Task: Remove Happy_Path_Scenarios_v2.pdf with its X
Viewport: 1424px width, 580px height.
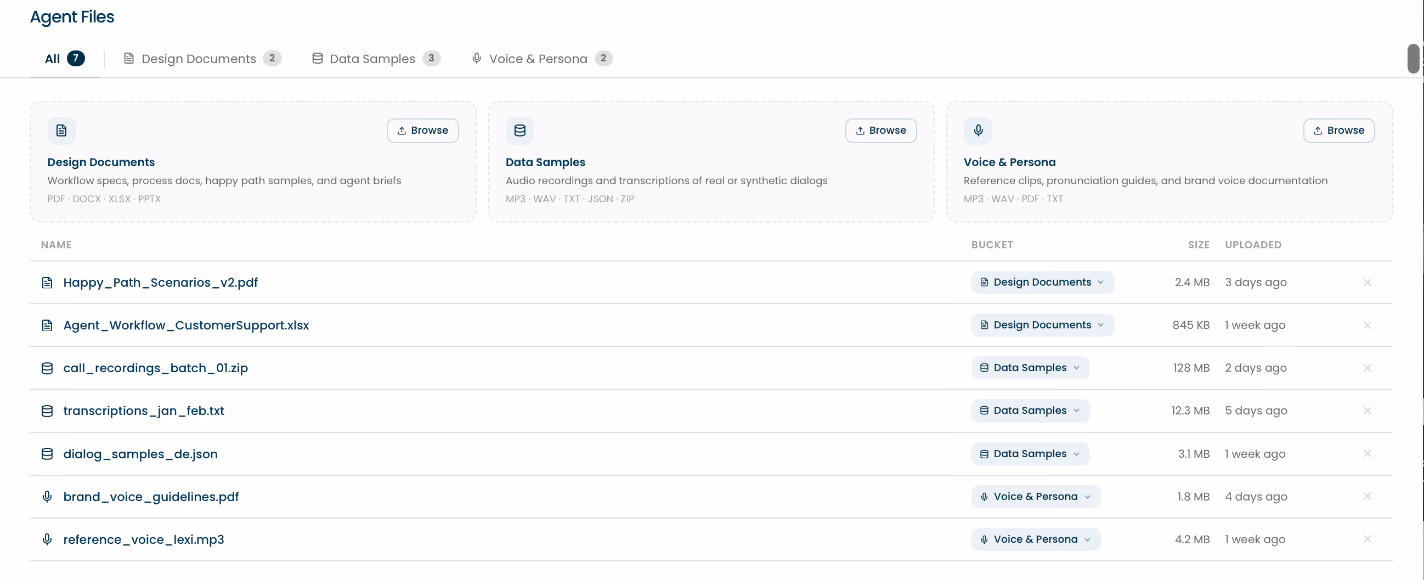Action: click(x=1367, y=282)
